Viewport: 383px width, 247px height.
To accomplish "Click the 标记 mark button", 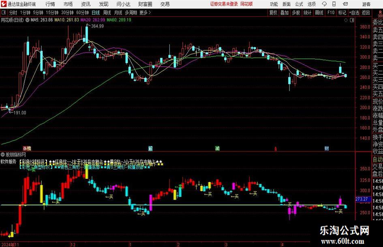I will pyautogui.click(x=342, y=13).
